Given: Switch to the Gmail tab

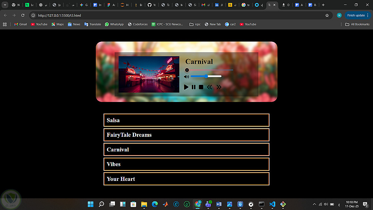Looking at the screenshot, I should pyautogui.click(x=206, y=5).
